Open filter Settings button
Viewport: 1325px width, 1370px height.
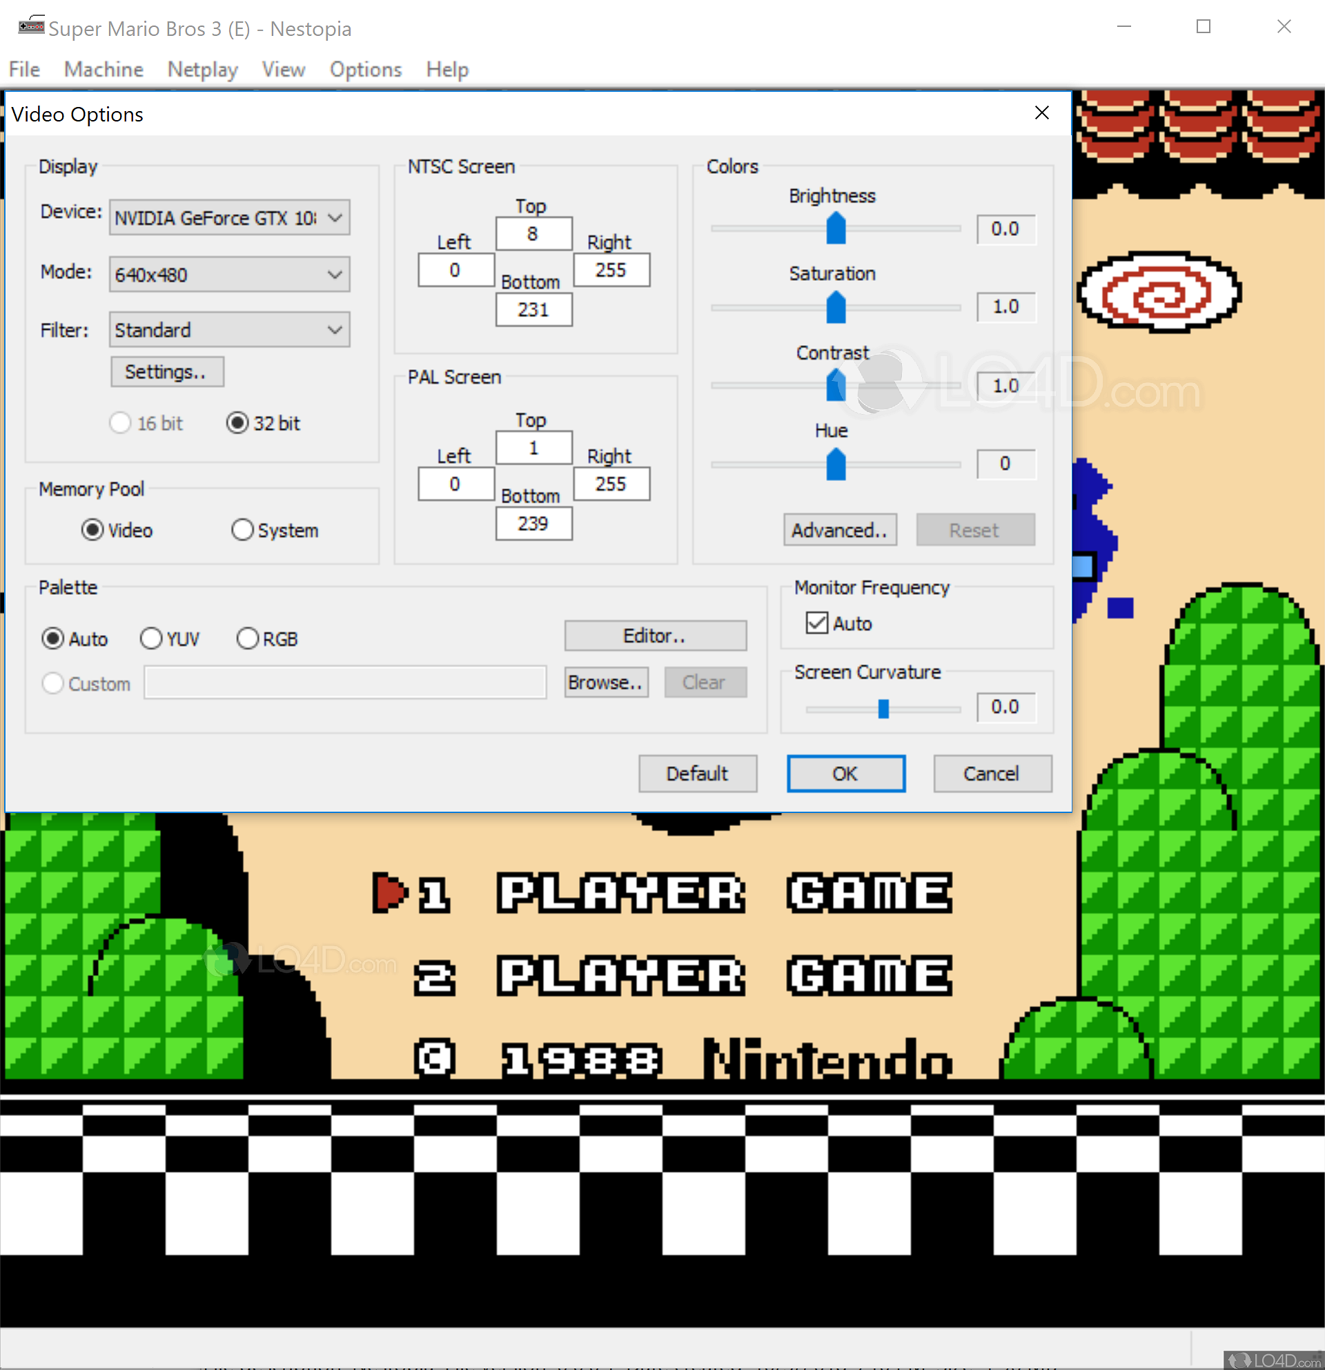(167, 372)
